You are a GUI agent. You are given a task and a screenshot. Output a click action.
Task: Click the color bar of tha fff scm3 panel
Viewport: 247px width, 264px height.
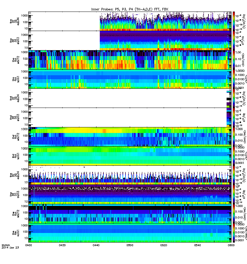pos(234,41)
